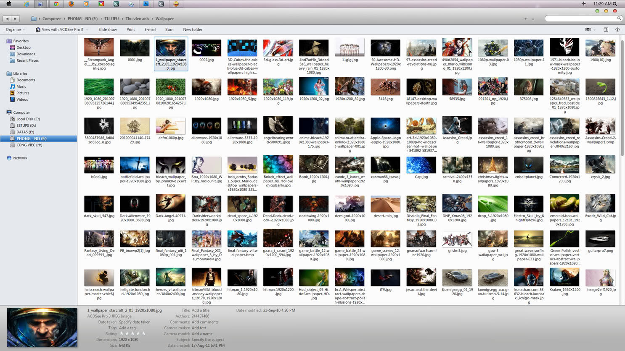Click in the search input field
Screen dimensions: 625x351
pyautogui.click(x=581, y=18)
